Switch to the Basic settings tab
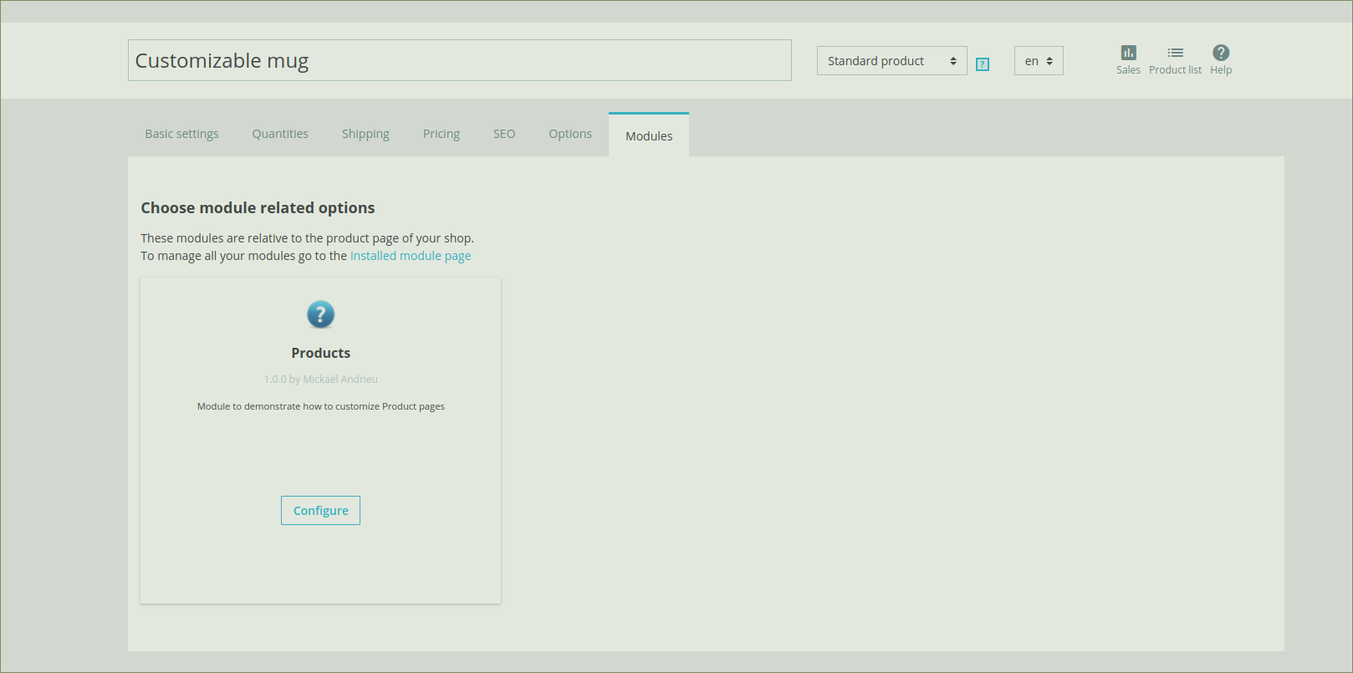 181,134
